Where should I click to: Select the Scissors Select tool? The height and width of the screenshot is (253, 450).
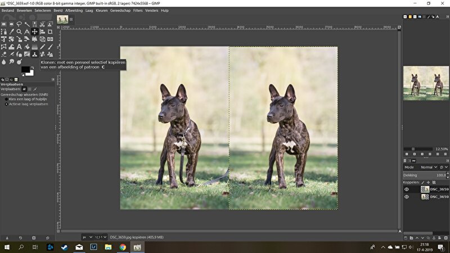pyautogui.click(x=43, y=24)
